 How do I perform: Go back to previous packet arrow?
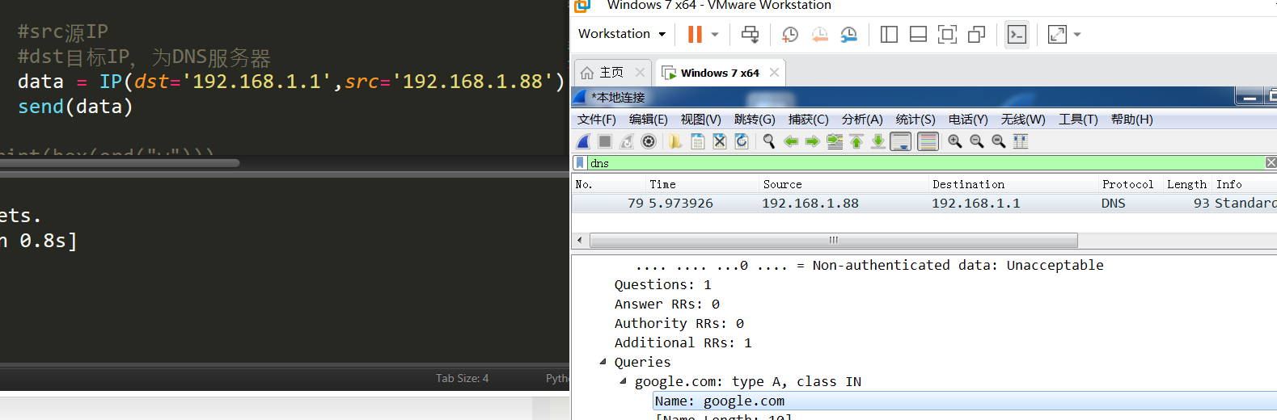(x=791, y=141)
